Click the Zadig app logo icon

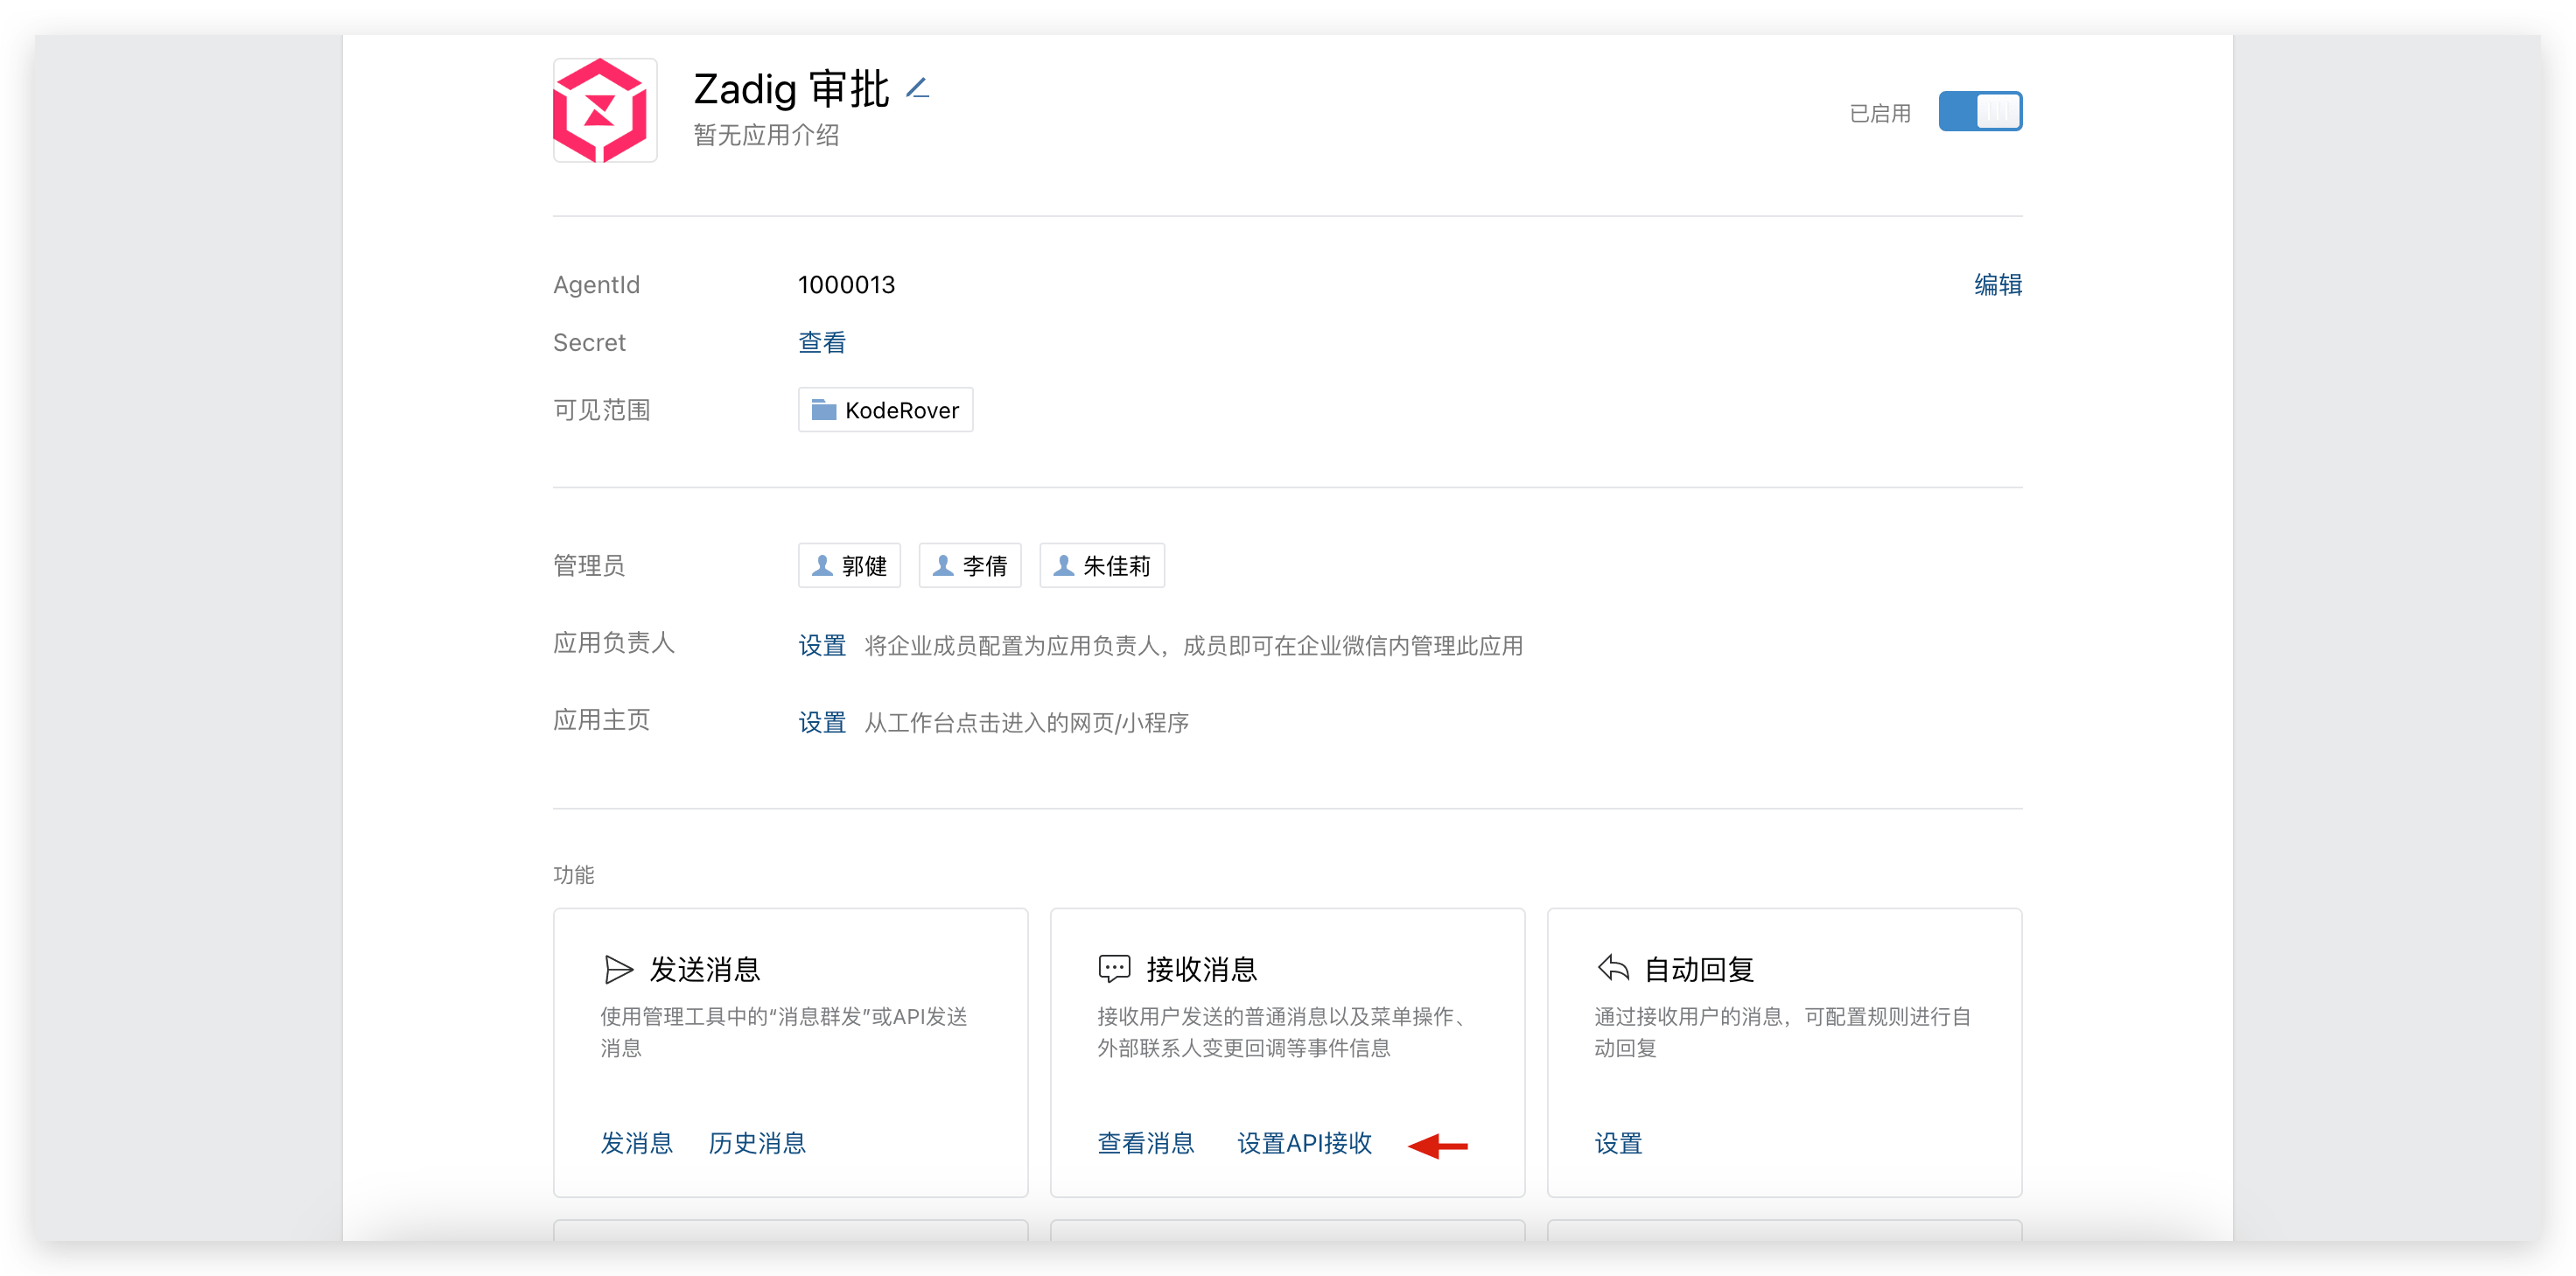coord(604,110)
